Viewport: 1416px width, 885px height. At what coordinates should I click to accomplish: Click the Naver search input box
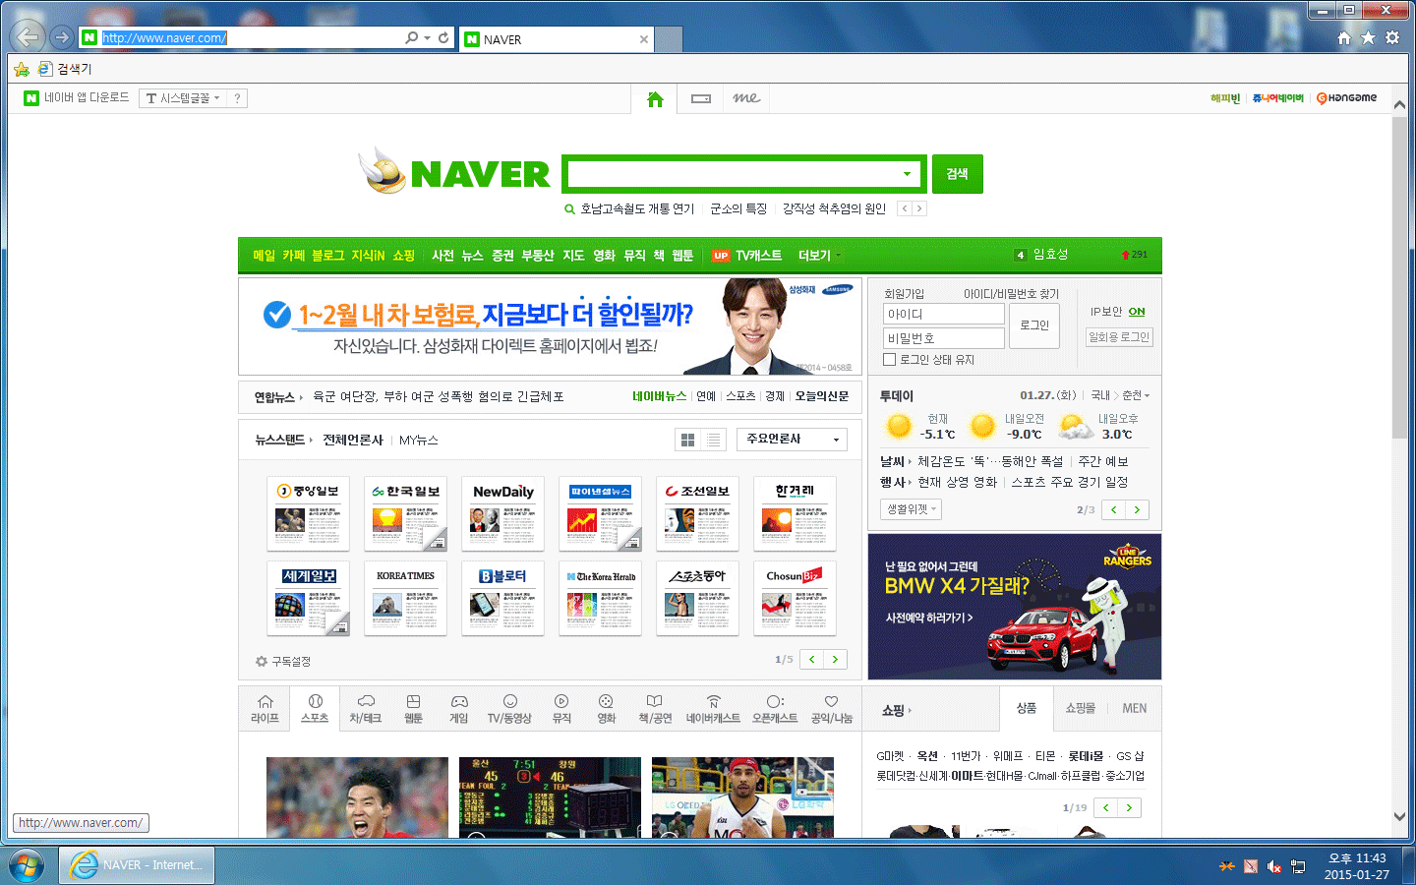coord(733,174)
